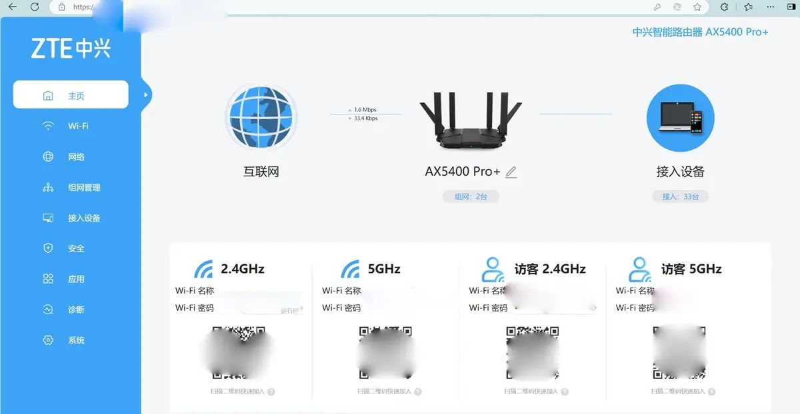Open the 主页 home menu item
The height and width of the screenshot is (414, 800).
(x=71, y=95)
